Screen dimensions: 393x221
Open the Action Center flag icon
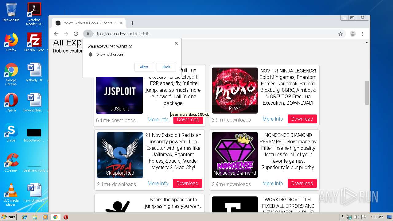pos(364,217)
